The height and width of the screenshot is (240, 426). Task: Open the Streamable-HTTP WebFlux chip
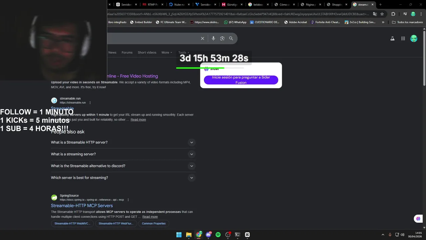pyautogui.click(x=116, y=224)
